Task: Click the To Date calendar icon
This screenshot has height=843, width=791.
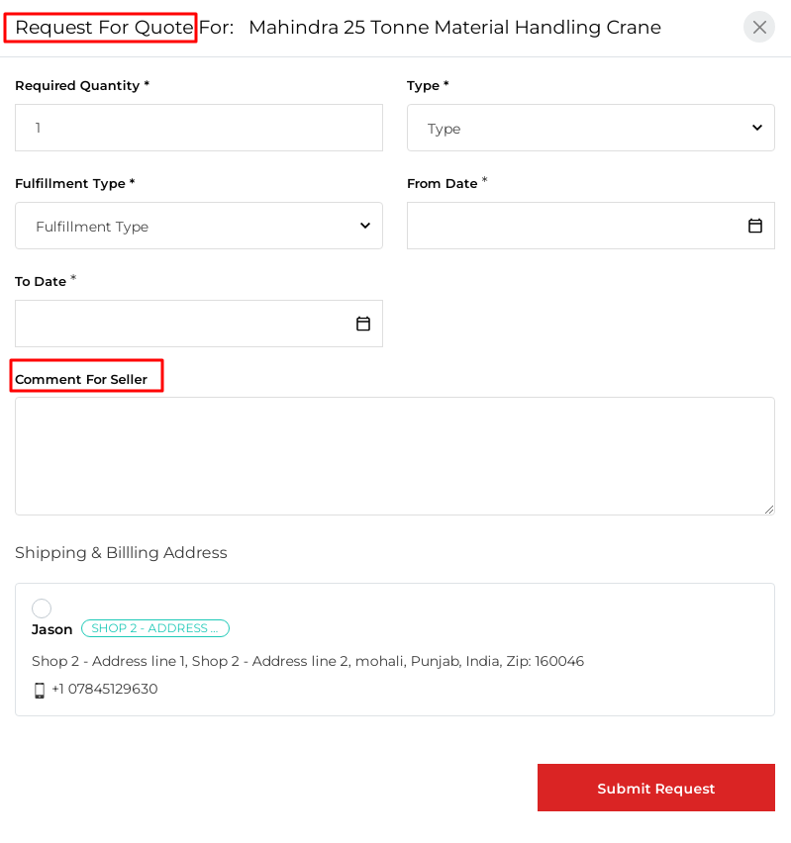Action: 363,324
